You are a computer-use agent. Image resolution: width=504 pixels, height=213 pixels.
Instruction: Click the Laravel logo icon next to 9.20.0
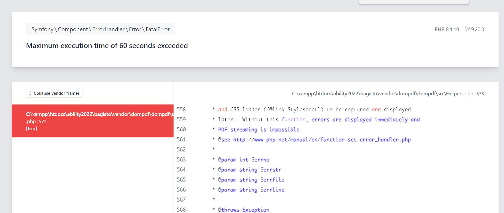[x=467, y=29]
